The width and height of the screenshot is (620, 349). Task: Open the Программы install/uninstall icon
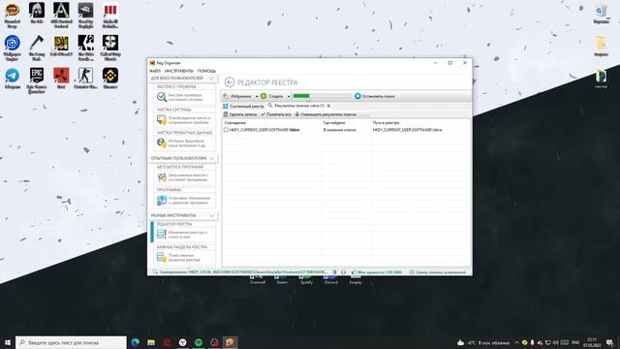coord(162,201)
